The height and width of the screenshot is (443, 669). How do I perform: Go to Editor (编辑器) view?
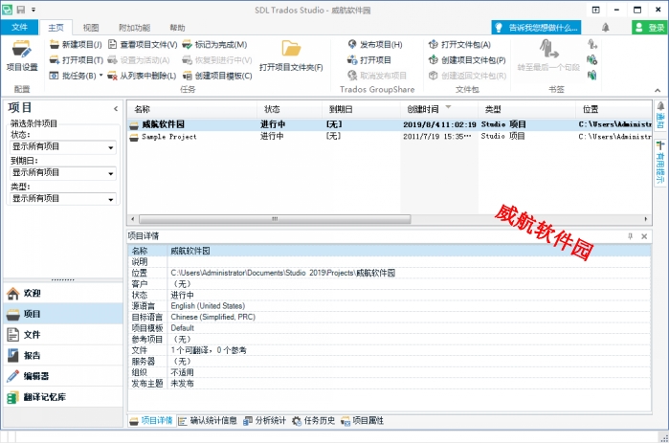(63, 376)
